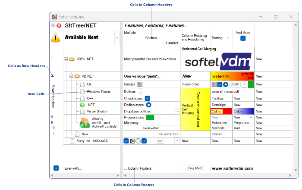This screenshot has height=190, width=302.
Task: Open the Dropdown buttons cell dropdown arrow
Action: tap(178, 111)
